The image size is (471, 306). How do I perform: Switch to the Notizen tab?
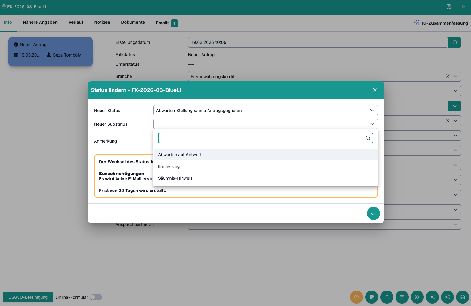pyautogui.click(x=102, y=22)
